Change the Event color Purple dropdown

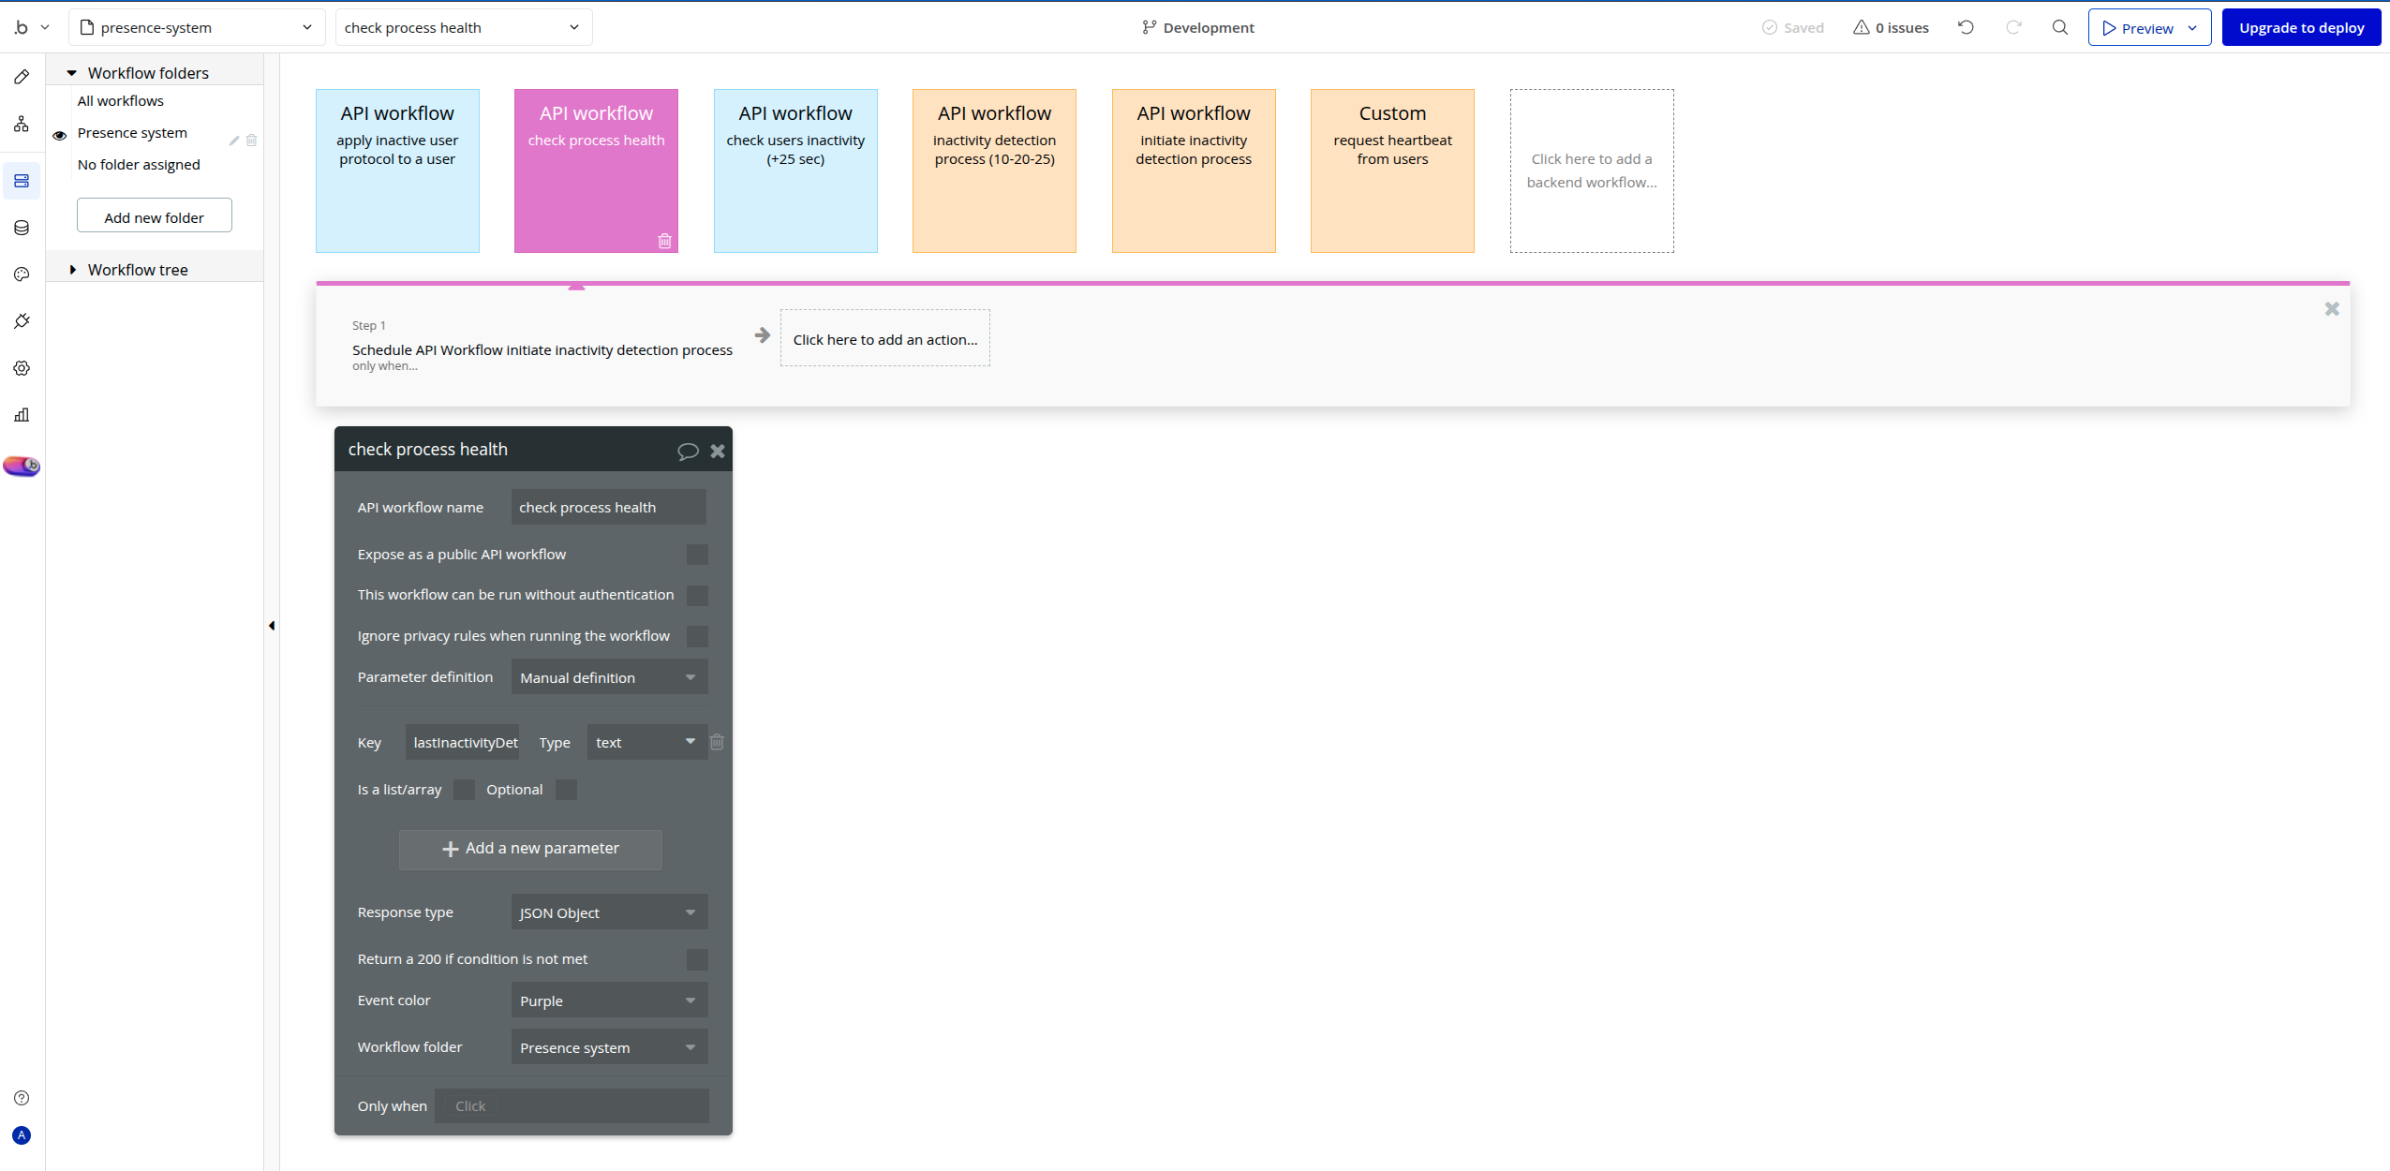(x=609, y=1001)
